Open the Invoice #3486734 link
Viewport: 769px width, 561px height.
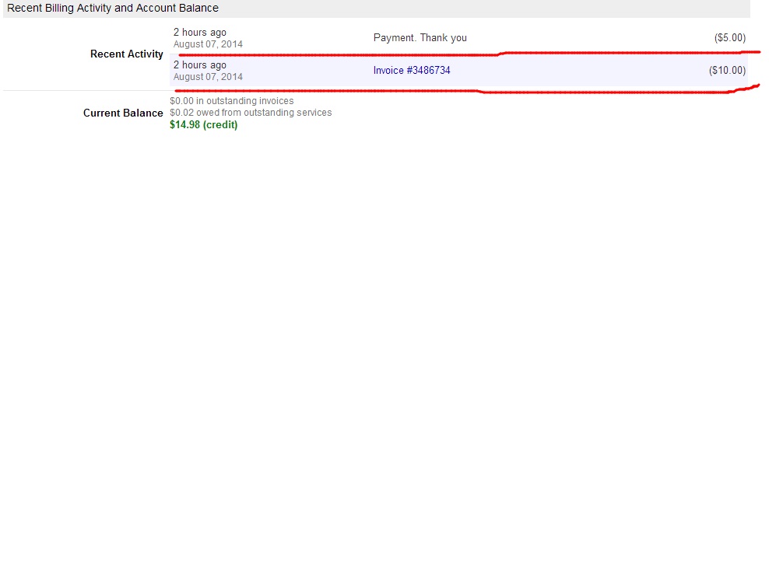click(412, 71)
